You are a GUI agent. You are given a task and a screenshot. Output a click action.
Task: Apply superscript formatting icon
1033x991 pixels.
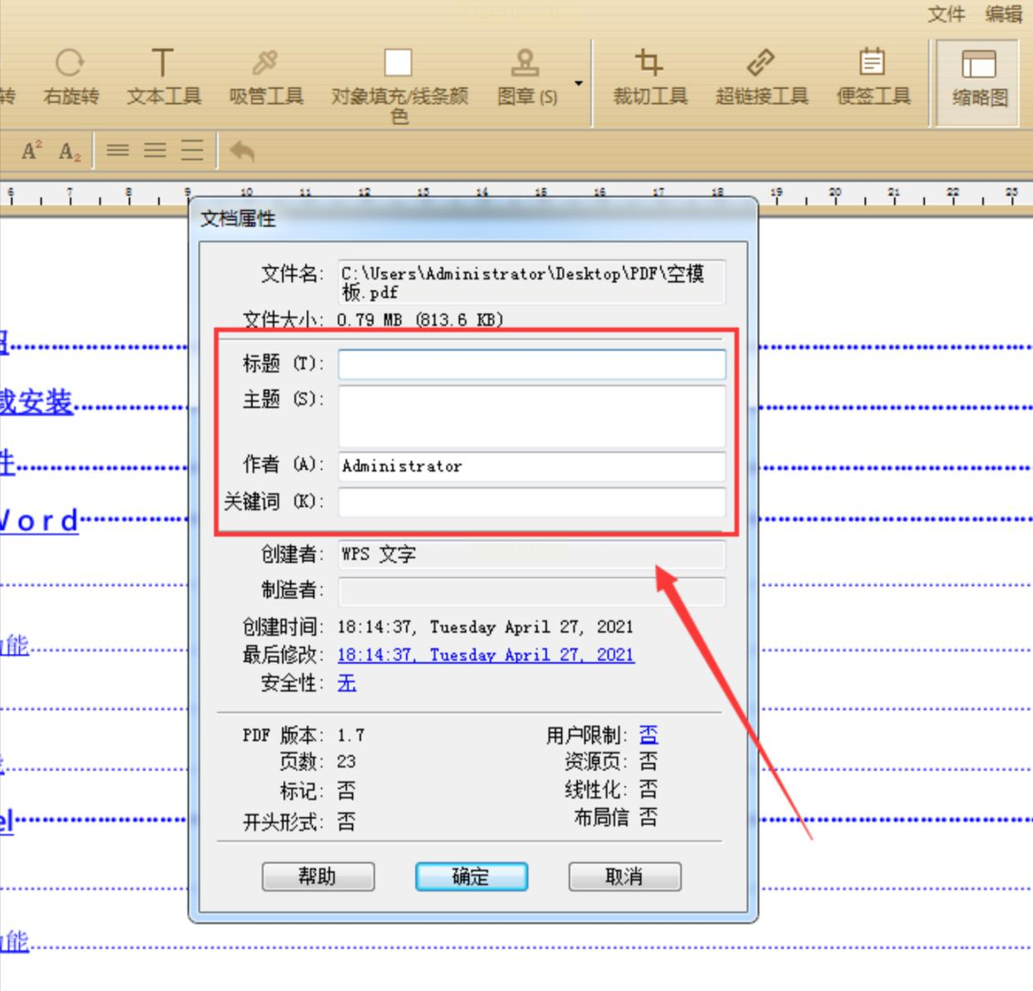[32, 151]
